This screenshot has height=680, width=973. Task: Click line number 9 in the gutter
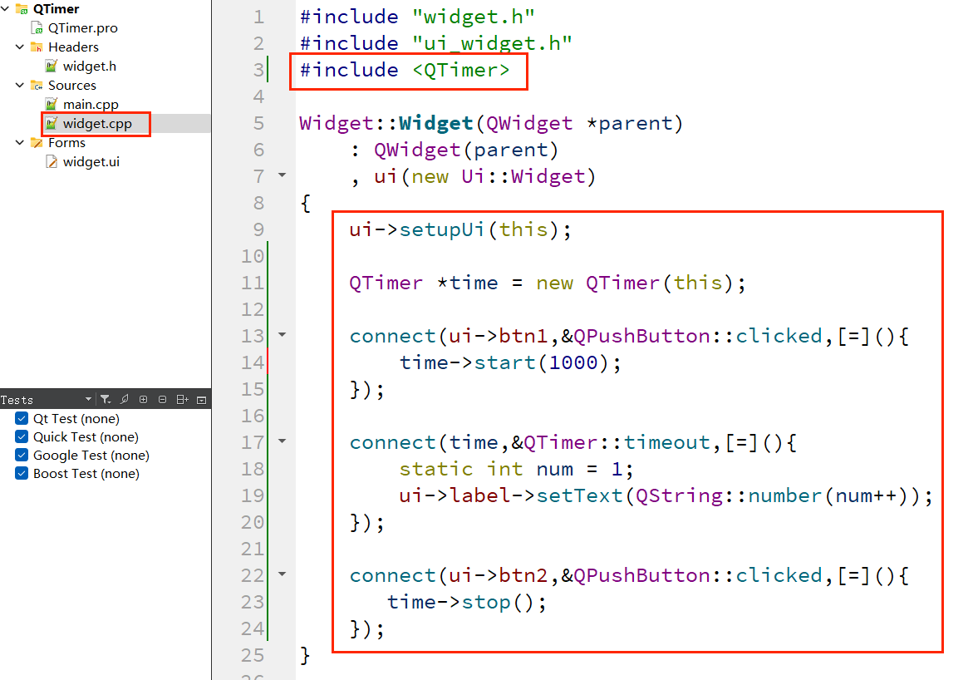258,229
